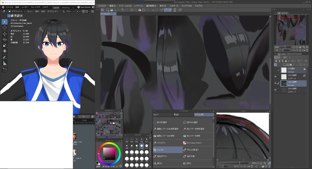312x169 pixels.
Task: Open the Blender グロー transform orientation dropdown
Action: [69, 11]
